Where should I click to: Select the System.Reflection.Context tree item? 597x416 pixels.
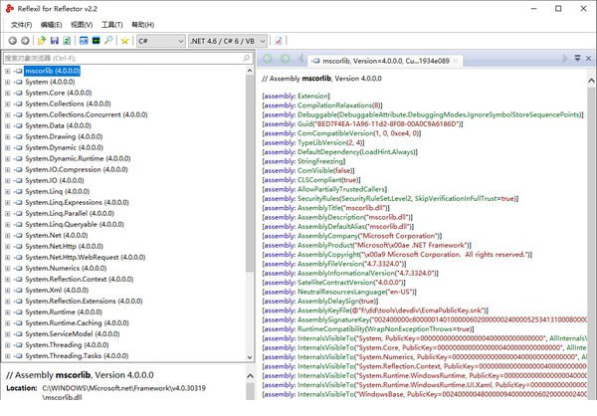pyautogui.click(x=80, y=280)
